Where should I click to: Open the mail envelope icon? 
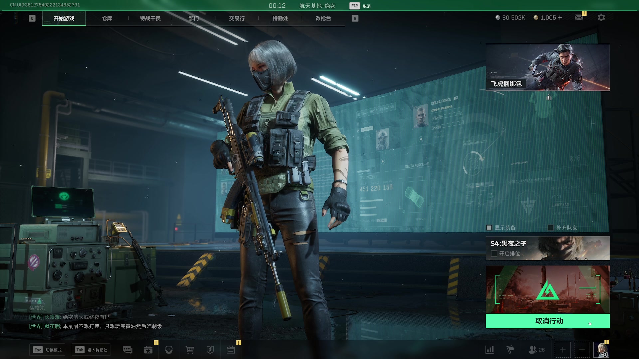tap(579, 18)
